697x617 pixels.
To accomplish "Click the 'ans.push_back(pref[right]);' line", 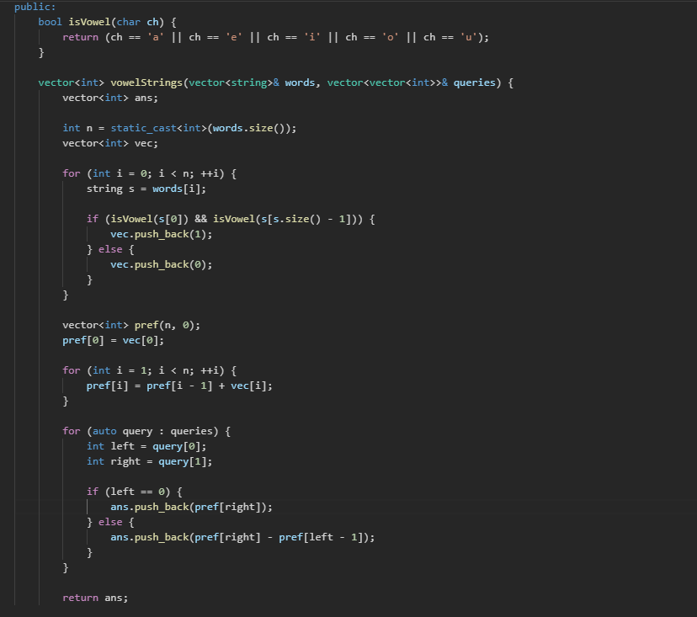I will click(191, 507).
